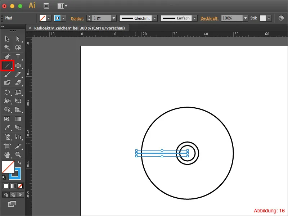This screenshot has width=288, height=216.
Task: Click the control bar fill swatch
Action: 42,18
